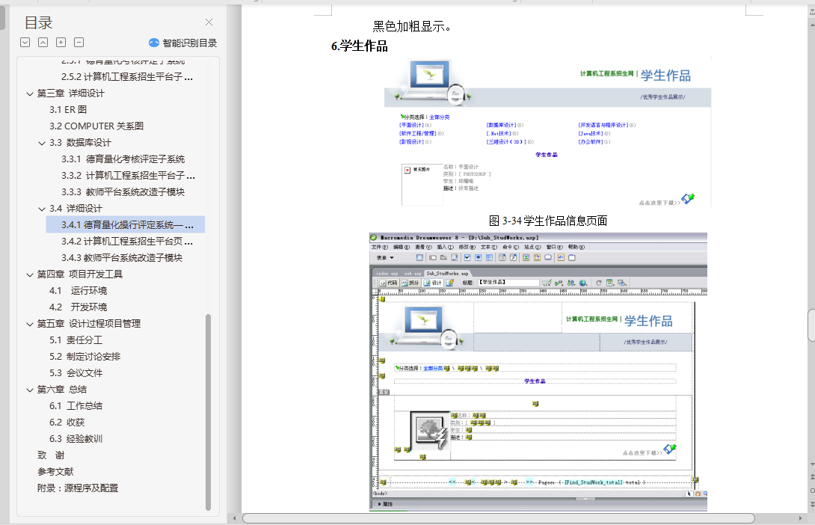Collapse the 3.4 详细设计 section
Viewport: 815px width, 525px height.
coord(42,209)
